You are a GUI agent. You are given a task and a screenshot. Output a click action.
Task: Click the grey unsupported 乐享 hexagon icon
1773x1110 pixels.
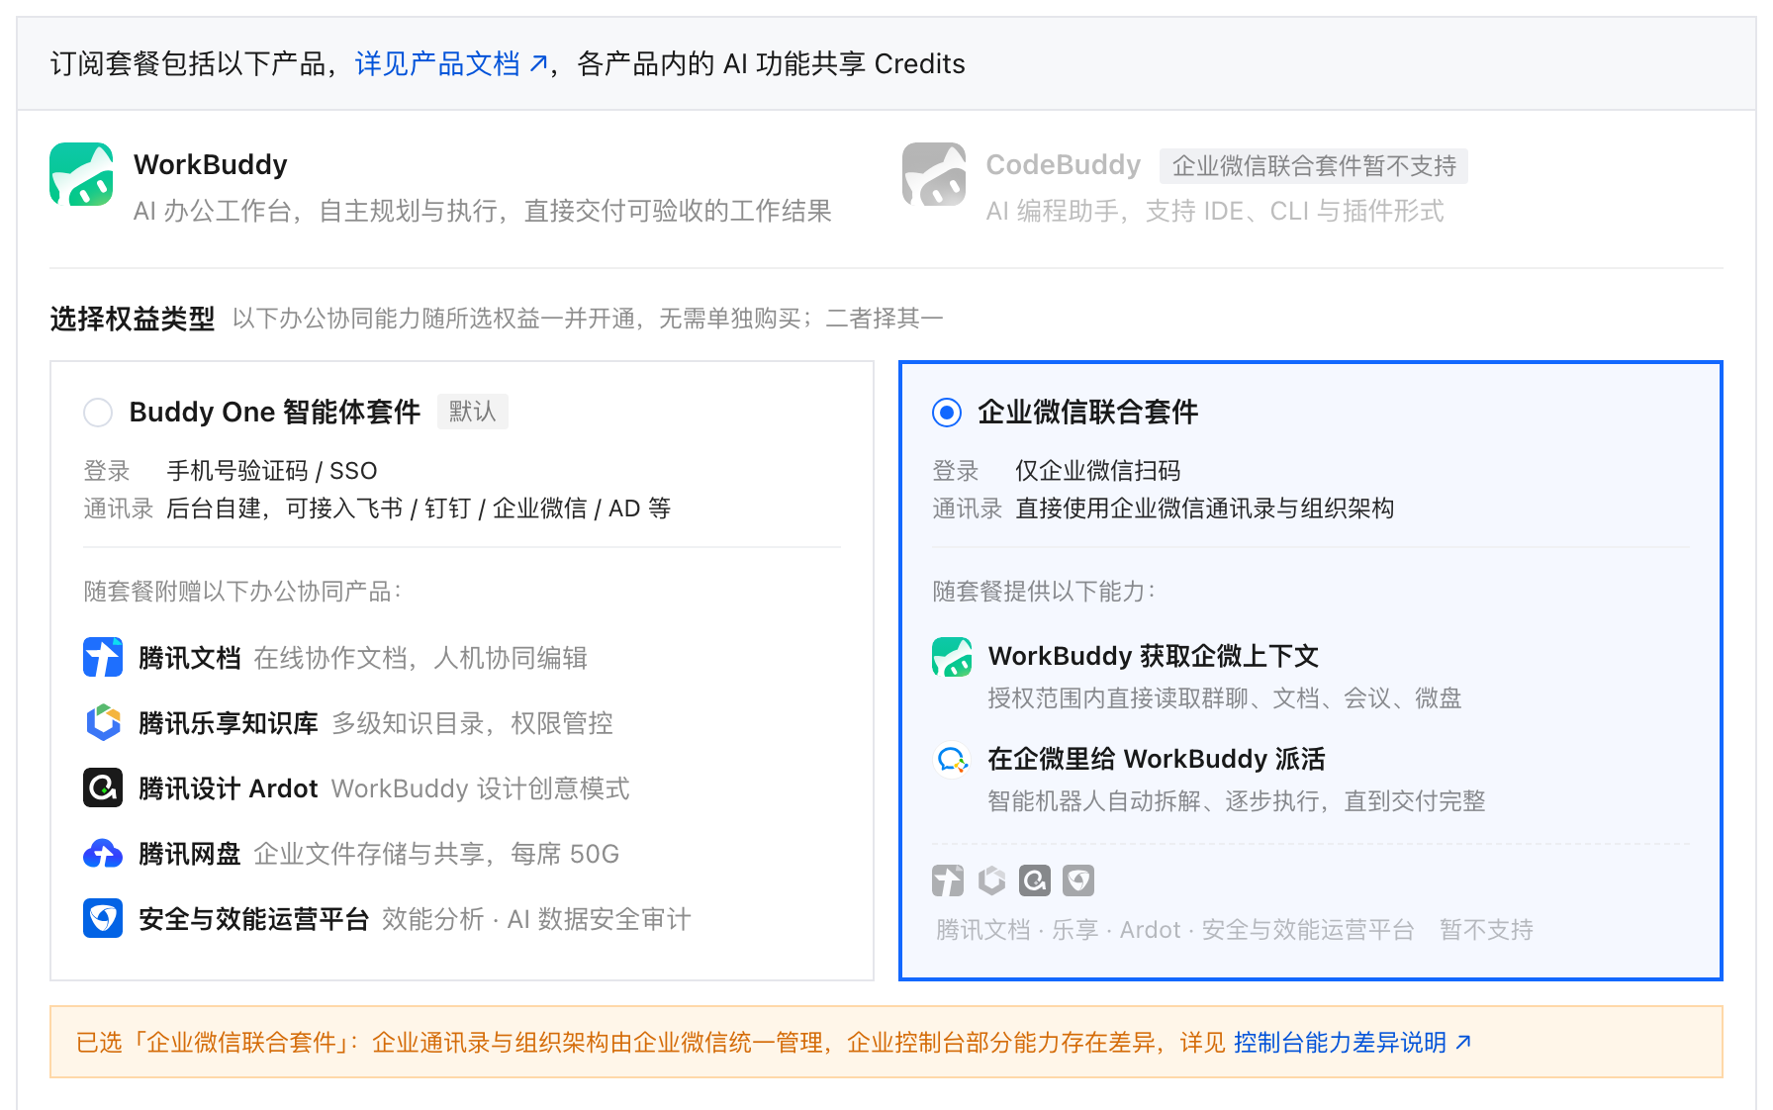991,880
